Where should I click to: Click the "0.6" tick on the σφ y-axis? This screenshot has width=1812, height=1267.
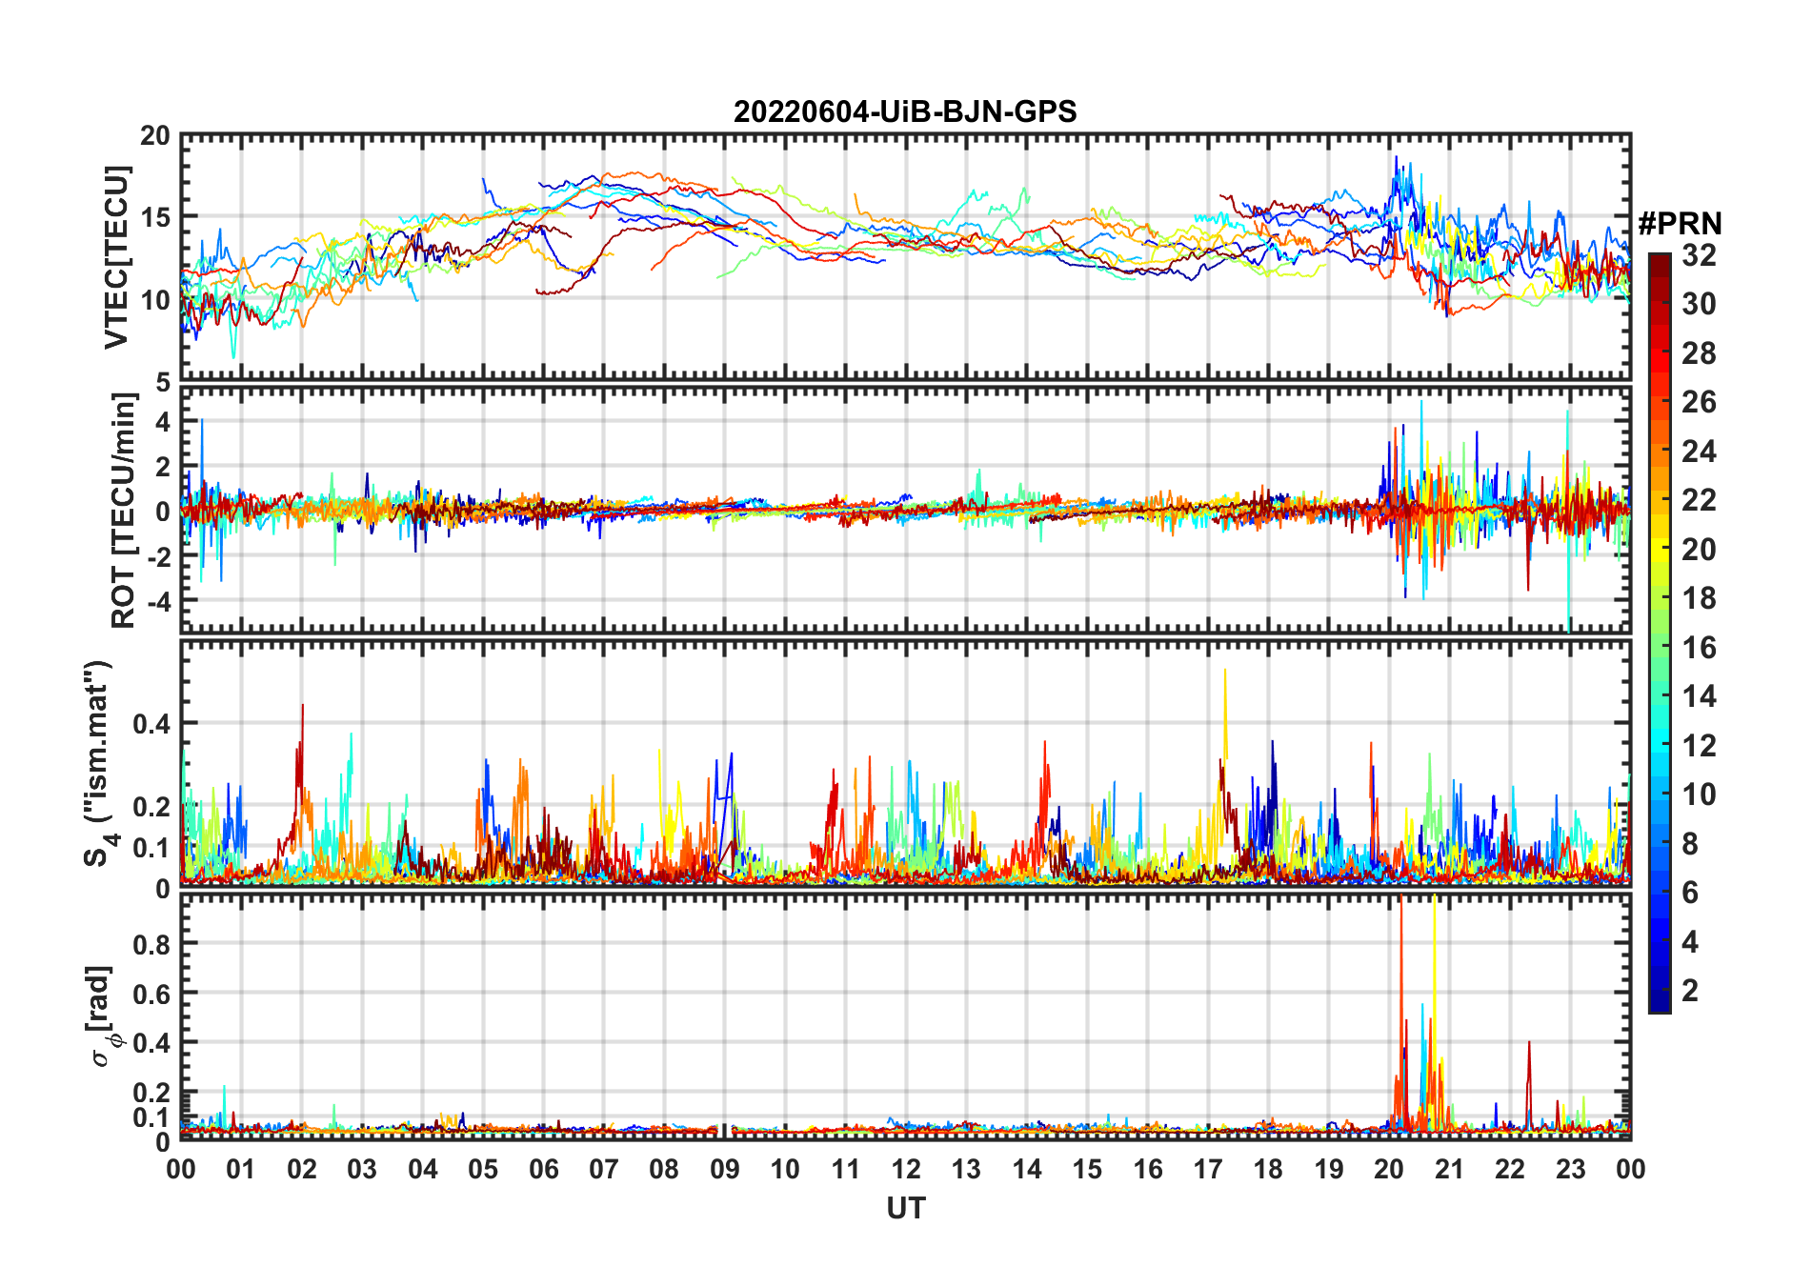coord(152,994)
